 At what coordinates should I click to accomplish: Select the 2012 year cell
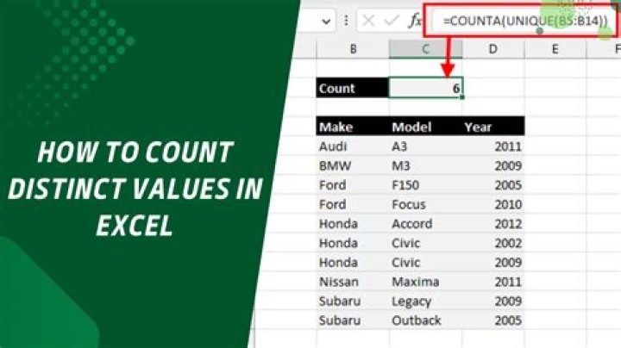pyautogui.click(x=493, y=224)
